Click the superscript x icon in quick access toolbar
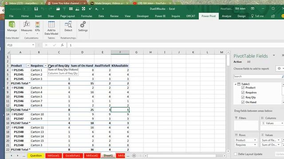Image resolution: width=284 pixels, height=159 pixels. click(x=90, y=9)
